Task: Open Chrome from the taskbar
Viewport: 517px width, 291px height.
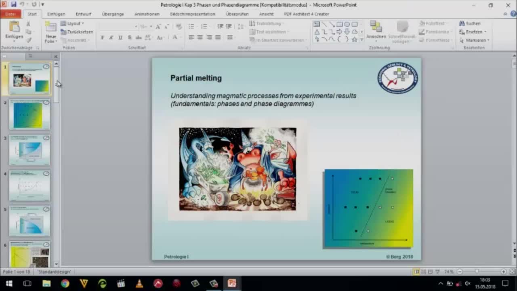Action: tap(65, 283)
